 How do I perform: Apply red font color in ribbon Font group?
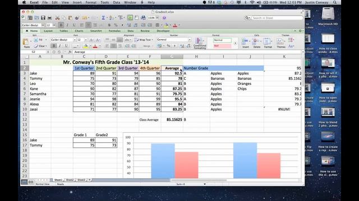[95, 46]
